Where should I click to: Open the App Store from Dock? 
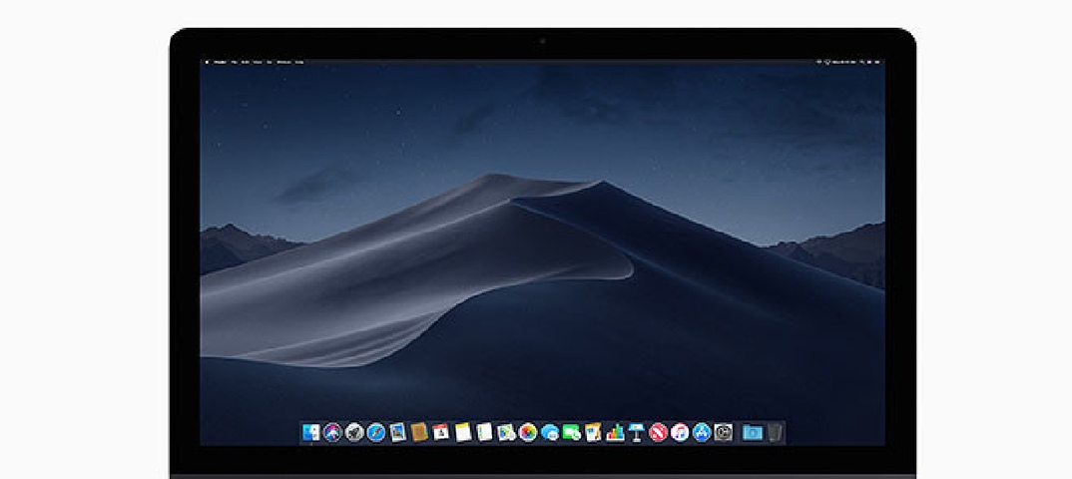702,432
